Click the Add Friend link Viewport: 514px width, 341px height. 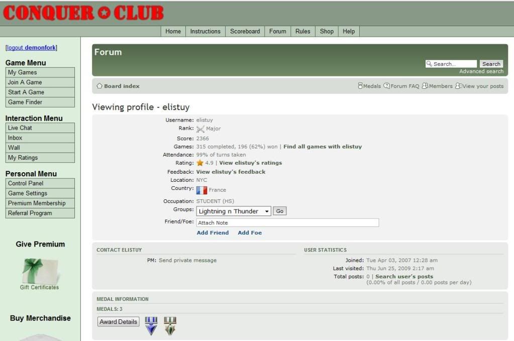[x=213, y=233]
